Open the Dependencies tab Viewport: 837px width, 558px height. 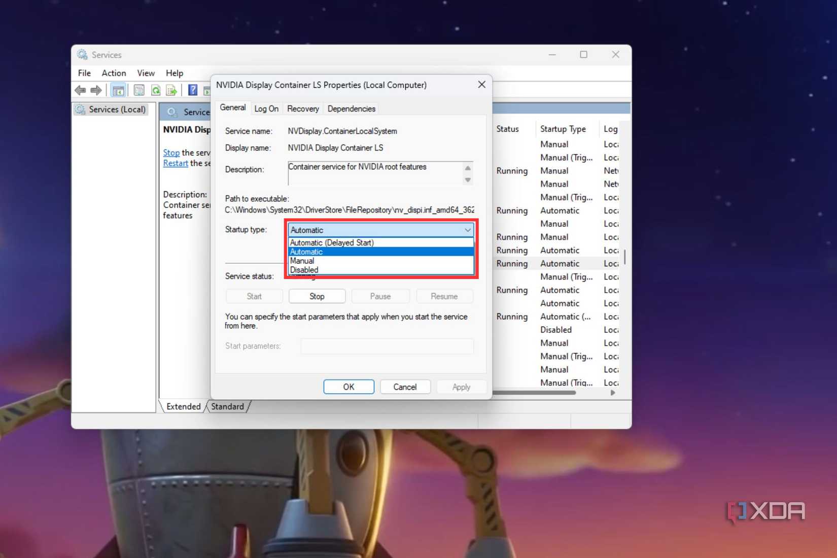[x=351, y=108]
